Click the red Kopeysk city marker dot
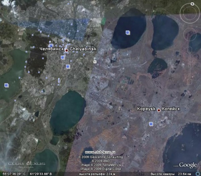This screenshot has height=176, width=201. tap(159, 110)
